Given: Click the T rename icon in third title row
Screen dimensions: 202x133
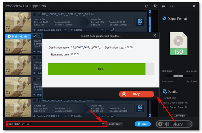Looking at the screenshot, I should click(39, 58).
